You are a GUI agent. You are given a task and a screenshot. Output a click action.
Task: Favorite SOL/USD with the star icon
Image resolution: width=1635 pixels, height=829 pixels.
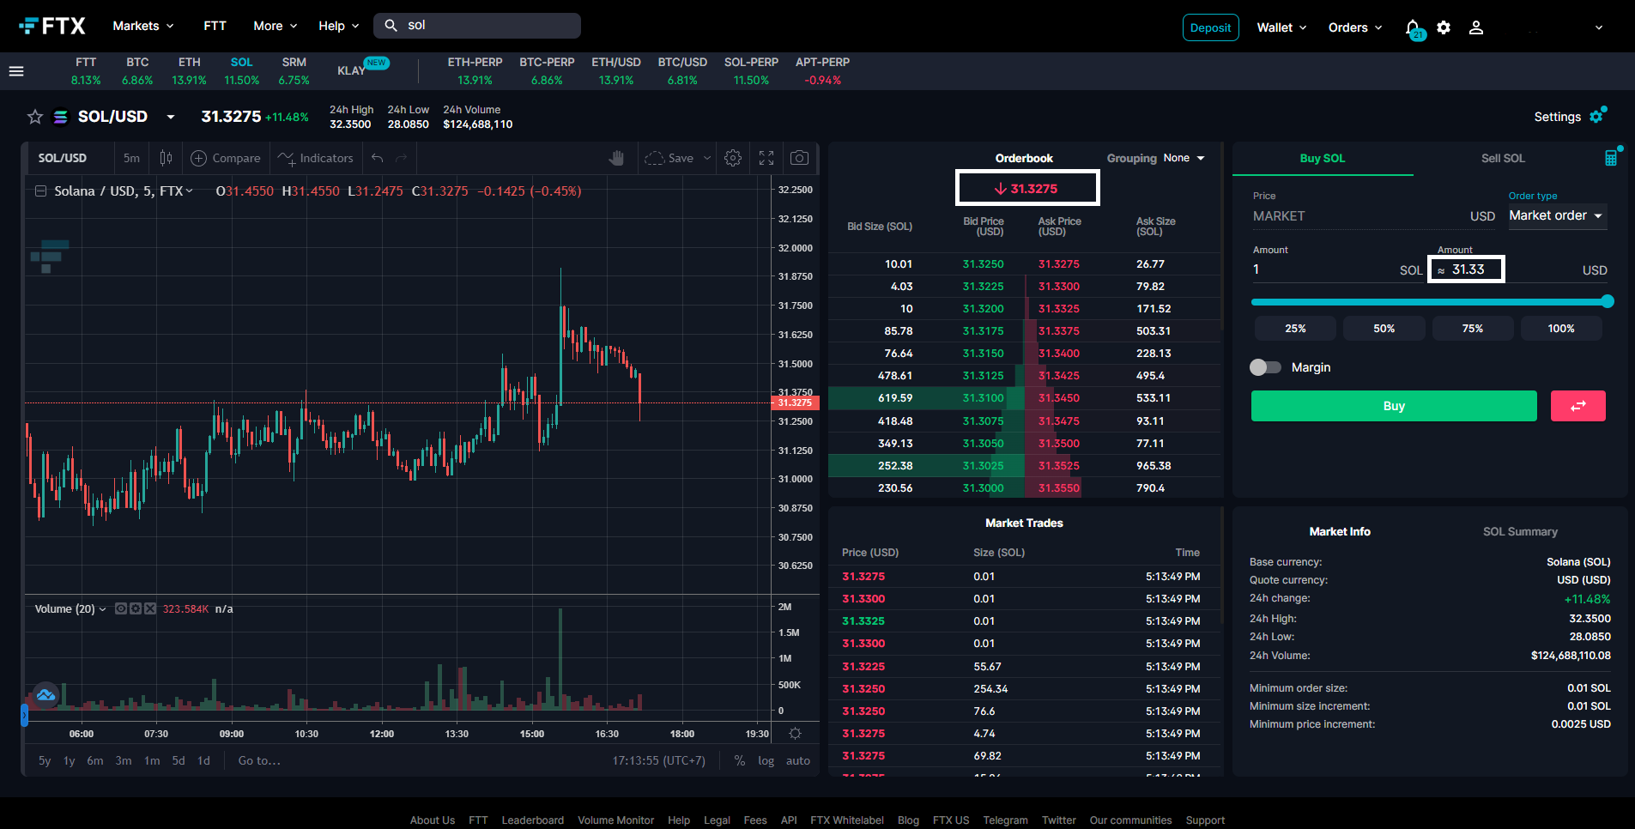[35, 117]
